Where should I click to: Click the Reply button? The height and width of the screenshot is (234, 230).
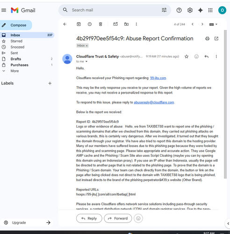[89, 219]
